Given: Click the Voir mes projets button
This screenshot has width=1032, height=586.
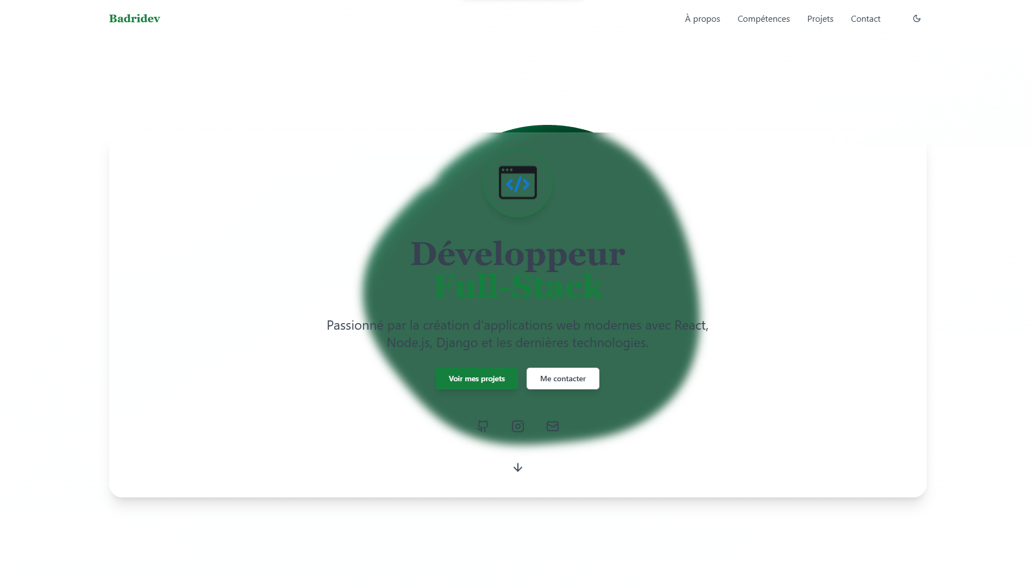Looking at the screenshot, I should pyautogui.click(x=477, y=378).
